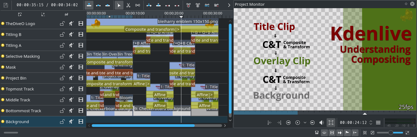Image resolution: width=417 pixels, height=137 pixels.
Task: Toggle the monitor edit mode frame icon
Action: tap(331, 123)
